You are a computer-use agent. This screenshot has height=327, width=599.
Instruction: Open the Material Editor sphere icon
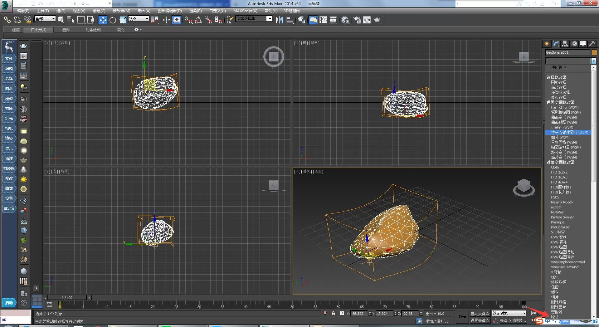345,20
